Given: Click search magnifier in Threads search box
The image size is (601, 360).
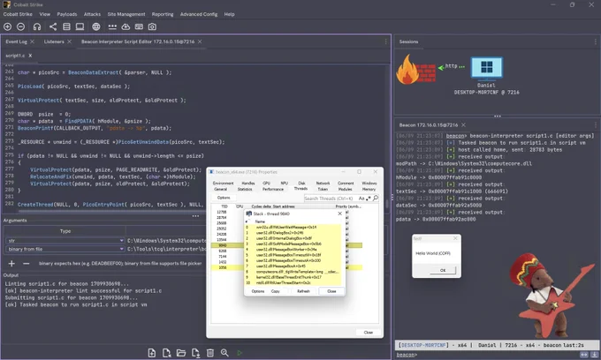Looking at the screenshot, I should click(376, 198).
